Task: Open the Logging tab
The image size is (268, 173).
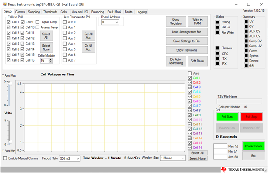Action: (x=142, y=12)
